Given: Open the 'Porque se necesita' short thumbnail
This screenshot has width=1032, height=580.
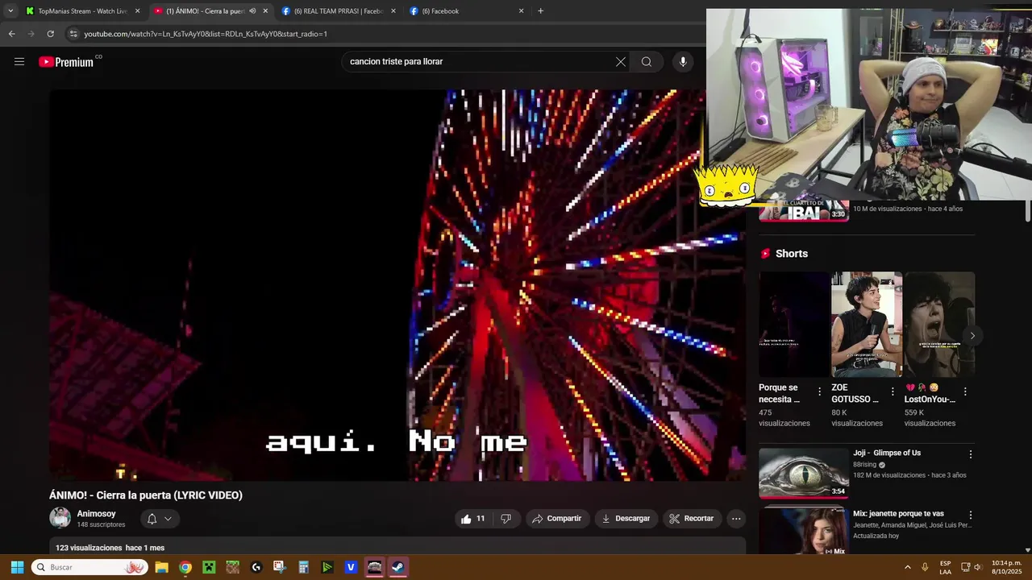Looking at the screenshot, I should 794,324.
